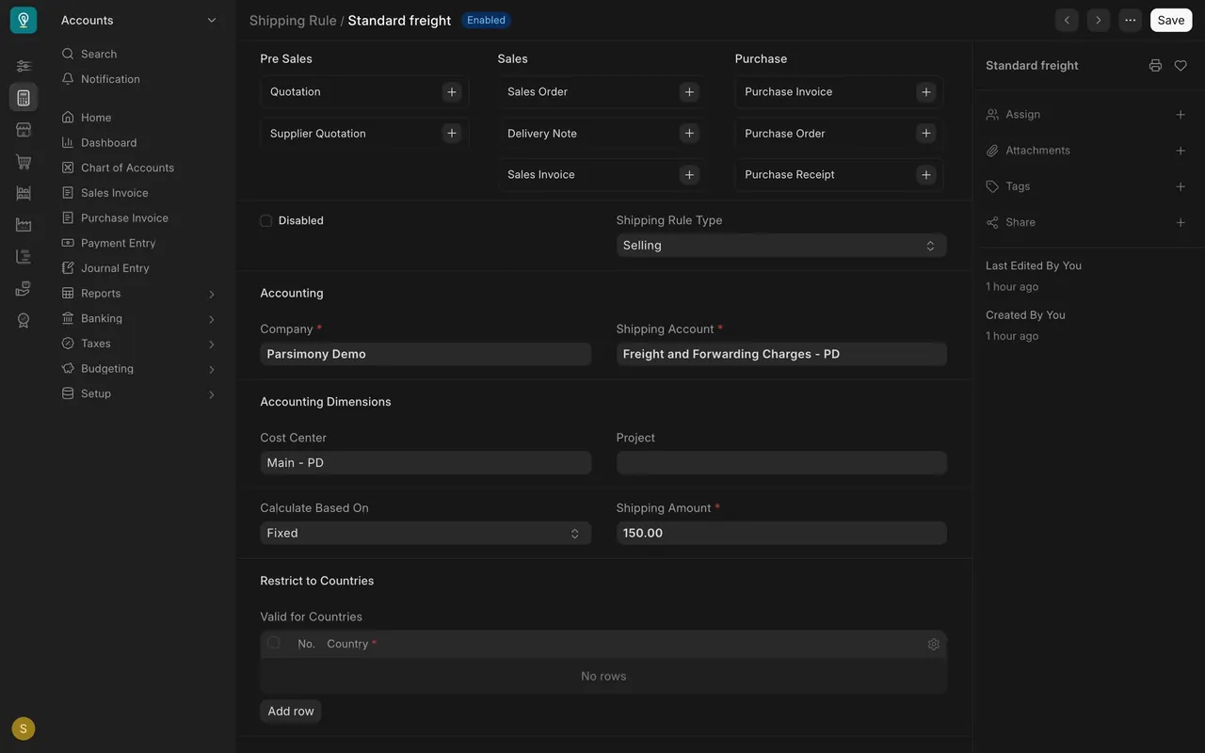The width and height of the screenshot is (1205, 753).
Task: Open the shopping cart module icon
Action: [24, 162]
